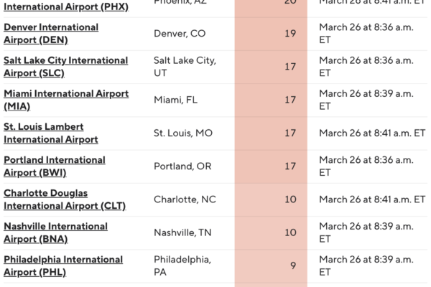
Task: Click the Portland row's update timestamp
Action: pos(366,166)
